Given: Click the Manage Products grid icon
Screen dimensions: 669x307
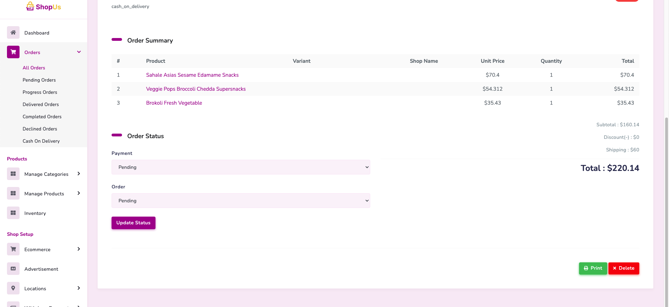Looking at the screenshot, I should pos(13,193).
